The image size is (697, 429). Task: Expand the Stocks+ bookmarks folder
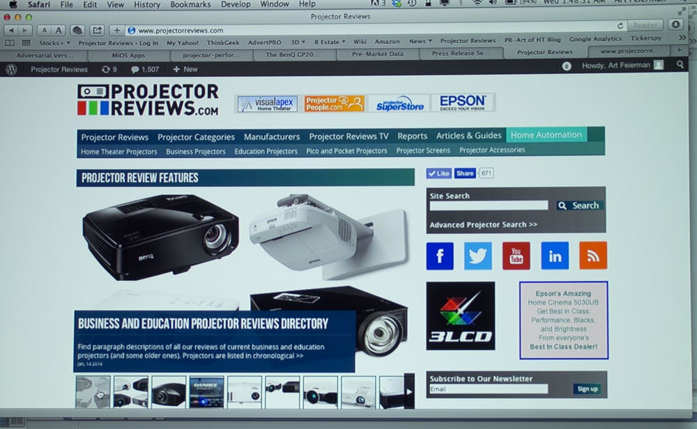point(54,43)
